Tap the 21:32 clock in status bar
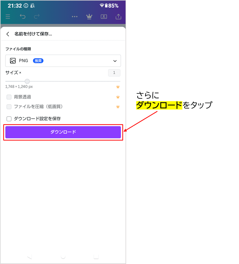The width and height of the screenshot is (239, 264). [15, 6]
